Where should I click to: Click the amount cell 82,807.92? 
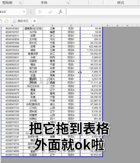point(91,101)
